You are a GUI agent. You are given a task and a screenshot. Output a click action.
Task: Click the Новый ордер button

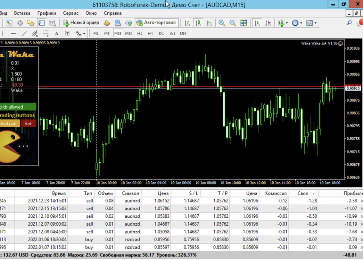point(81,23)
